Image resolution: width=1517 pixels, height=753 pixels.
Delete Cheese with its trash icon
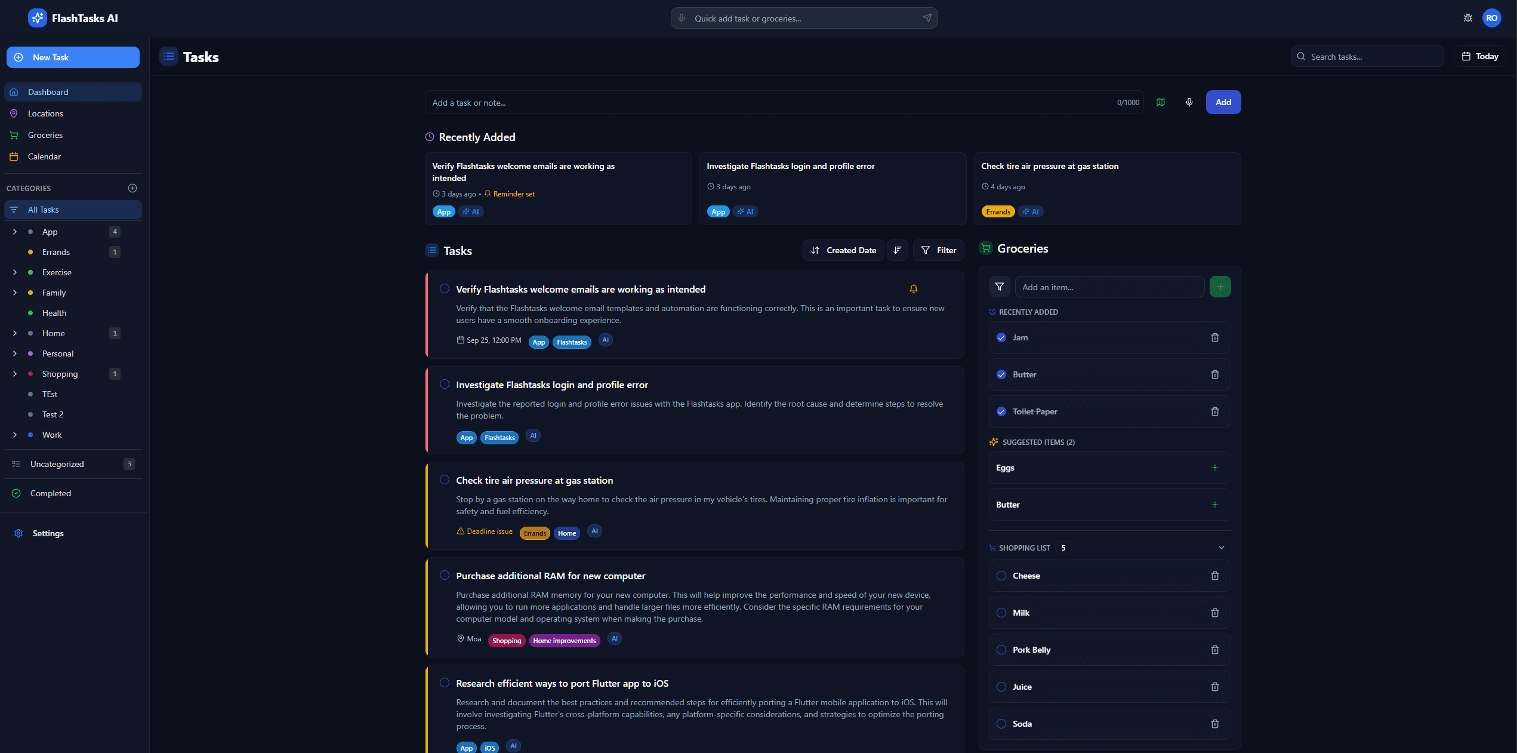click(1214, 576)
